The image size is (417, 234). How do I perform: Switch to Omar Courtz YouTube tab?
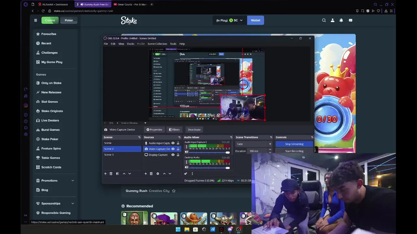(130, 5)
